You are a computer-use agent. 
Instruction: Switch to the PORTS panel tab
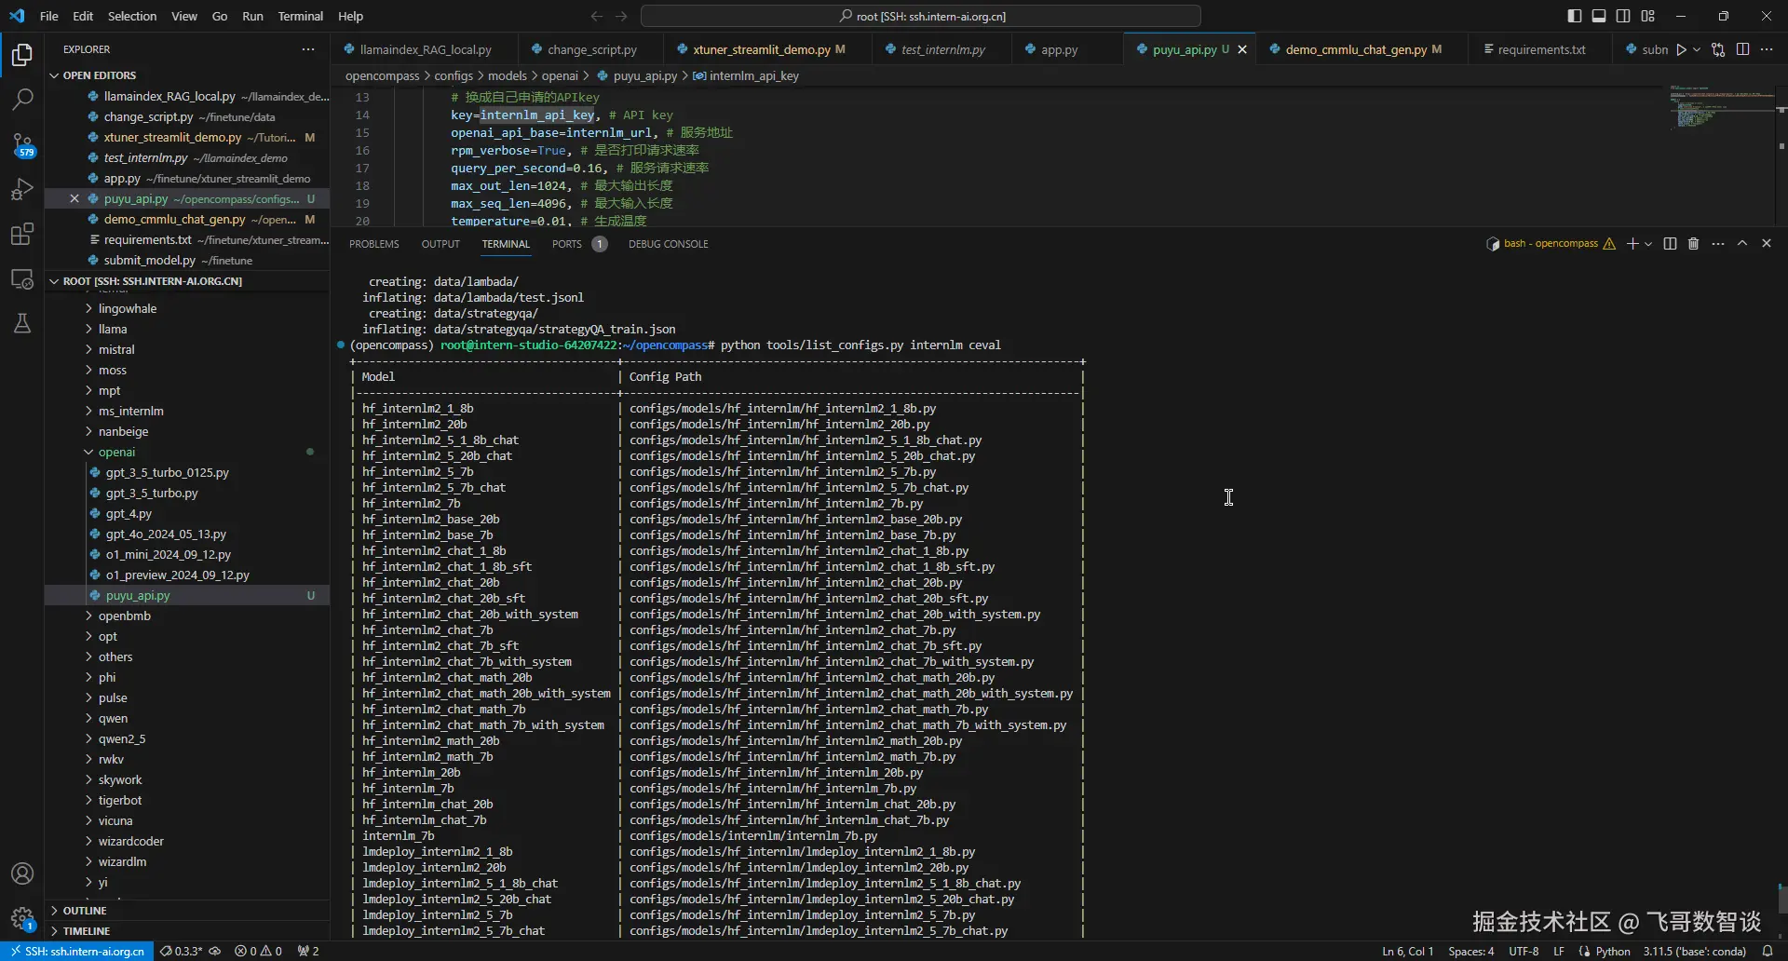click(566, 244)
